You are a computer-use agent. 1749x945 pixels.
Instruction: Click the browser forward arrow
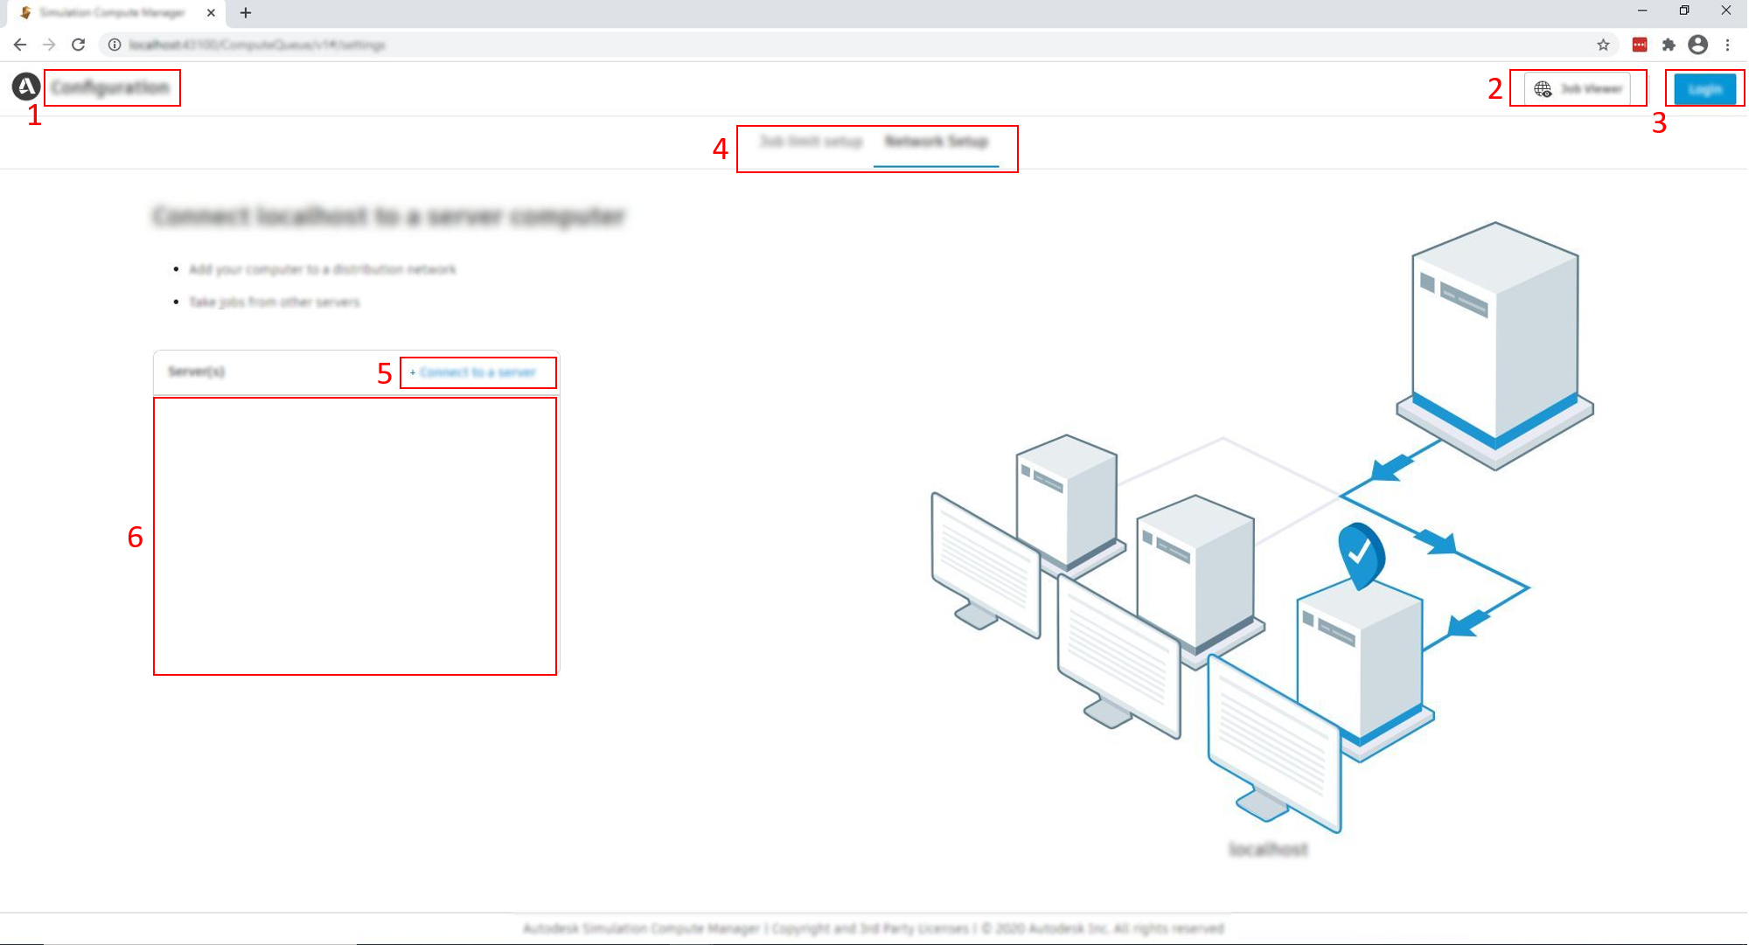tap(49, 45)
